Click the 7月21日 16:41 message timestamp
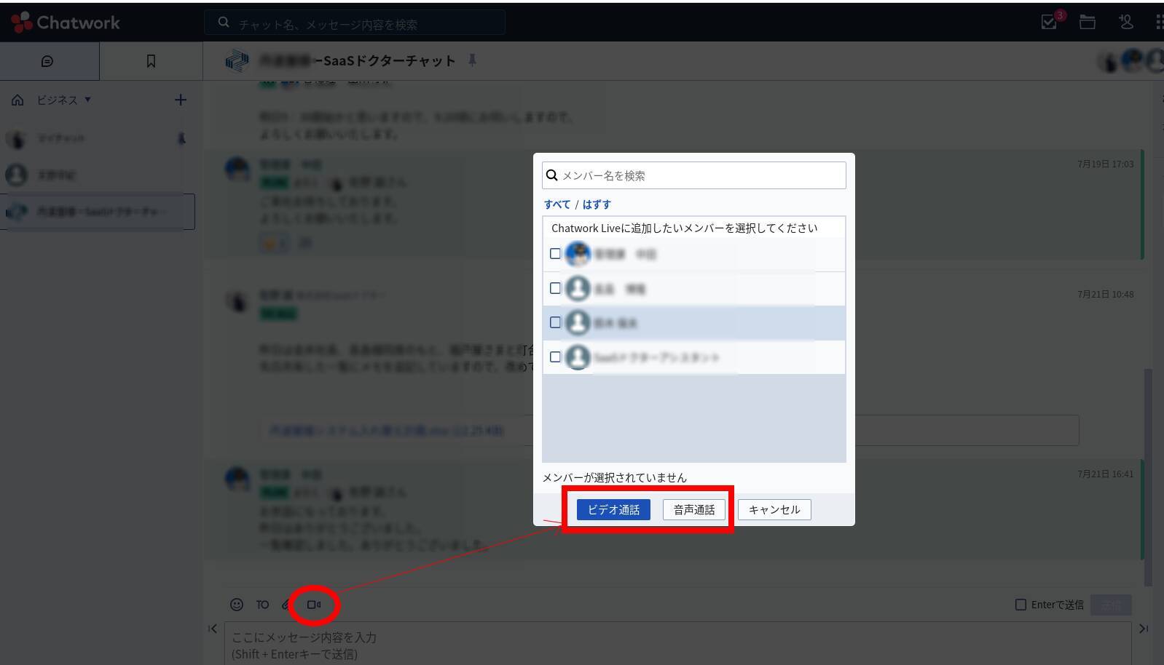 point(1106,474)
